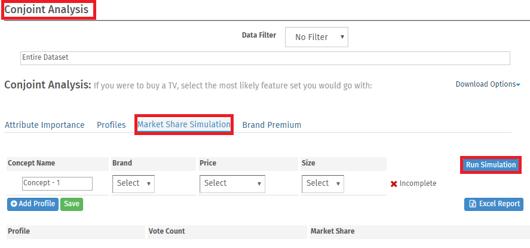The height and width of the screenshot is (248, 530).
Task: Click the Entire Dataset text box
Action: coord(265,57)
